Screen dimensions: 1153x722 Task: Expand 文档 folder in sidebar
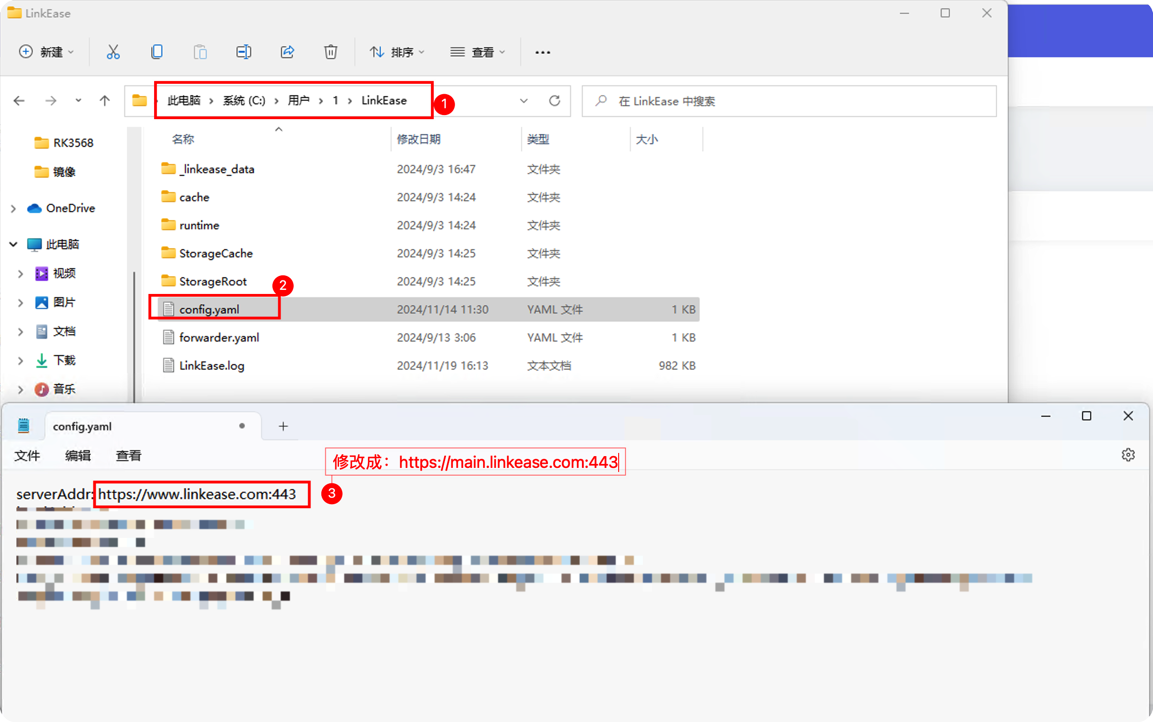point(20,332)
